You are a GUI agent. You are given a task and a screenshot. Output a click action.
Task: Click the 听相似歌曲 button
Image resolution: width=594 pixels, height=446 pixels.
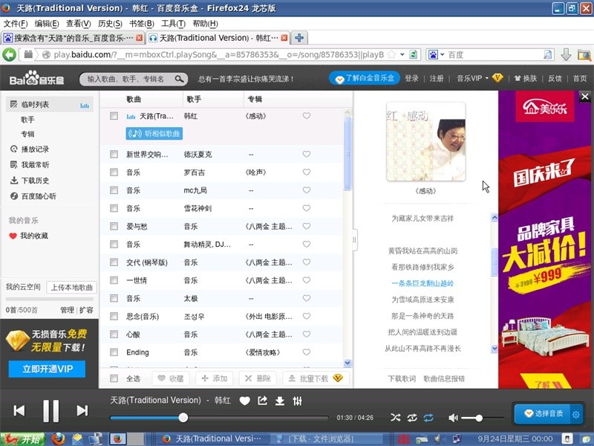click(x=154, y=134)
